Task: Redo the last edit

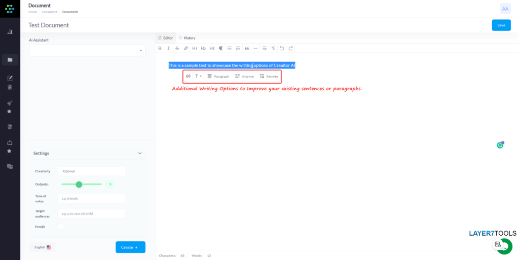Action: click(290, 48)
